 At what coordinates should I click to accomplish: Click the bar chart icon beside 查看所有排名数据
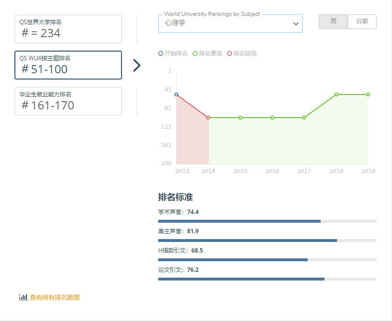(23, 297)
